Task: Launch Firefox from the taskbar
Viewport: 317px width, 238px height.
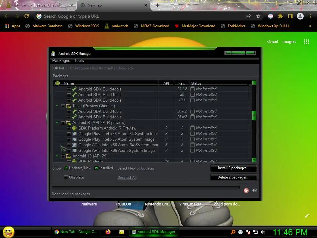Action: (108, 232)
